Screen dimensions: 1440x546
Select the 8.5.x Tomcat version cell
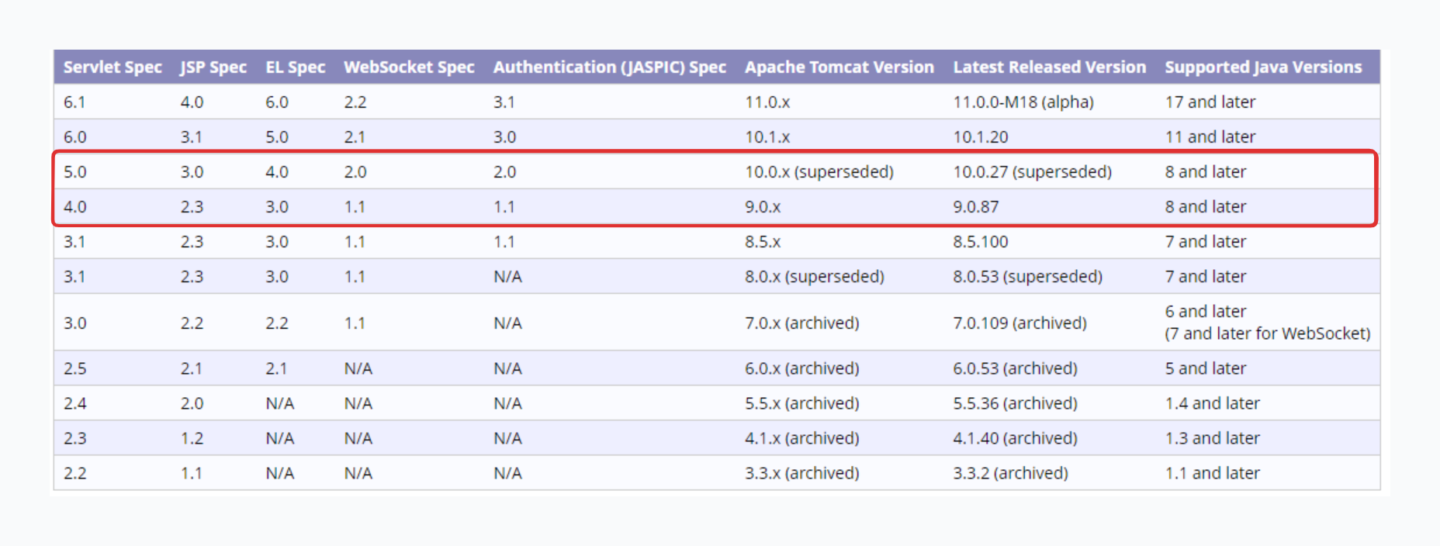[763, 242]
